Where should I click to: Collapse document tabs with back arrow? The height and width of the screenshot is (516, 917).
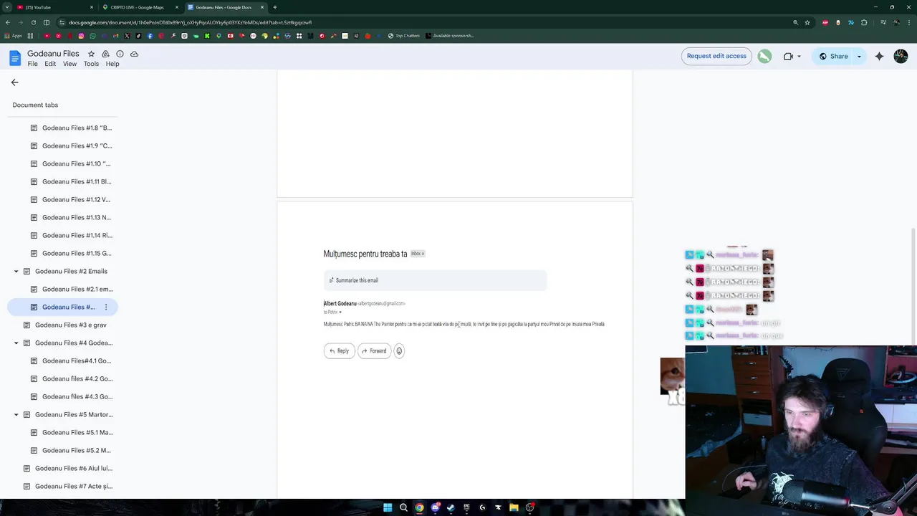[x=14, y=82]
